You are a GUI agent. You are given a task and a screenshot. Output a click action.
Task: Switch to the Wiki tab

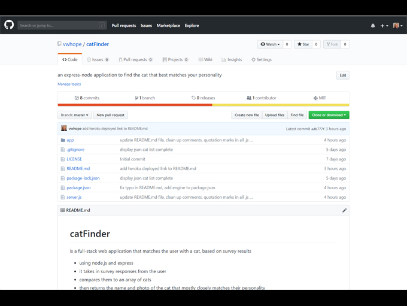coord(205,59)
